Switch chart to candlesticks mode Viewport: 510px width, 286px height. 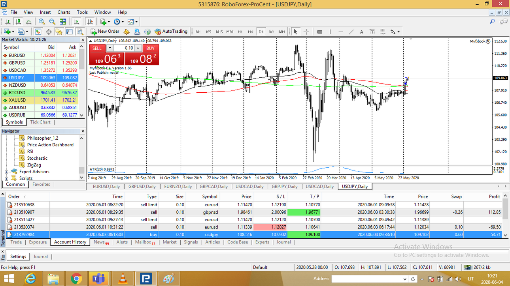(18, 22)
